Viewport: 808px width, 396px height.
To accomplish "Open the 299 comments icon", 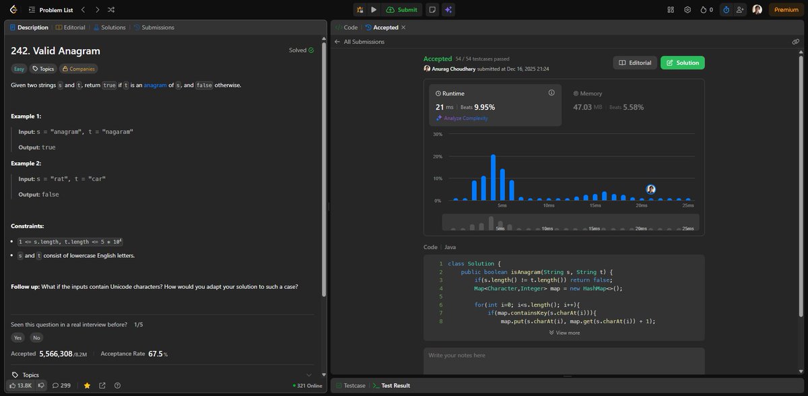I will (61, 385).
